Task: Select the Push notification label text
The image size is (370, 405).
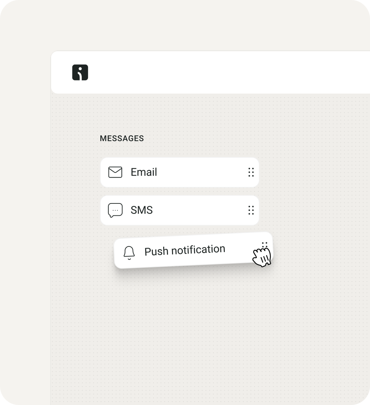Action: coord(185,250)
